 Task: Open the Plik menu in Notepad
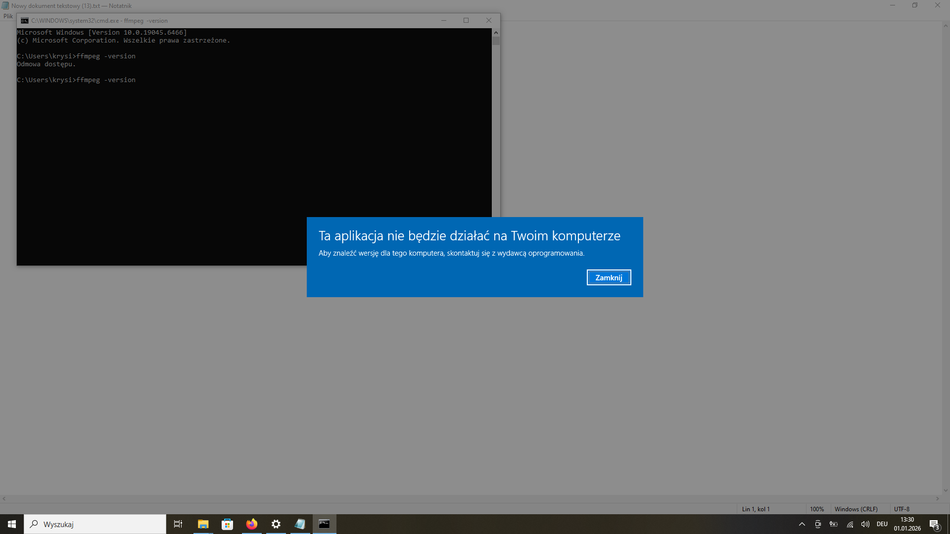(8, 16)
